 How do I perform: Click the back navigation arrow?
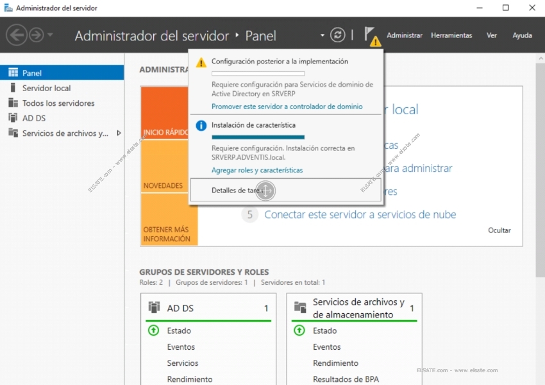(x=16, y=35)
